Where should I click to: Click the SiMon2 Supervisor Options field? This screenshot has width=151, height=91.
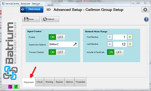63,44
